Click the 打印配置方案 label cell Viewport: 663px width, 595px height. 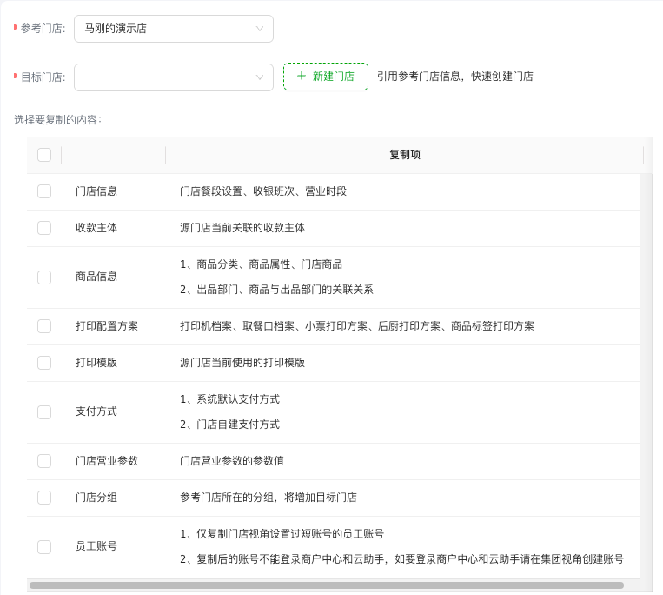tap(107, 326)
